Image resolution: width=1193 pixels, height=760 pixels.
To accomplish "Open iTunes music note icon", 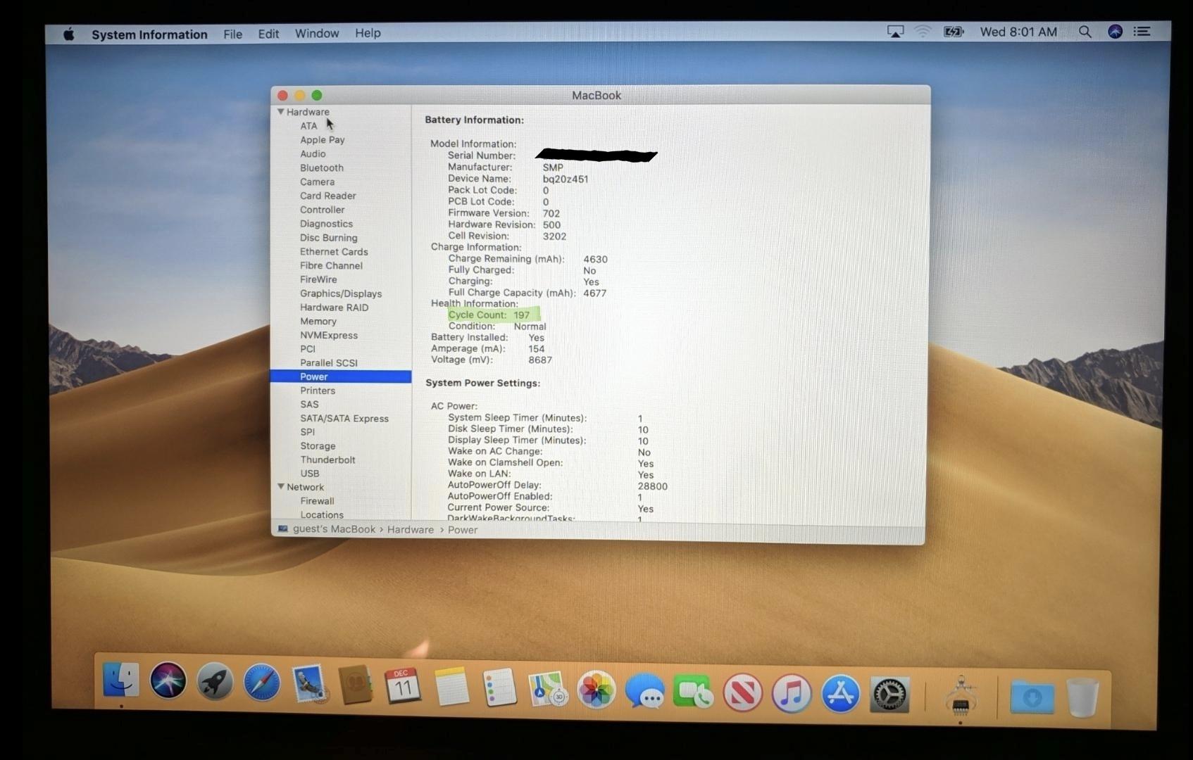I will coord(792,694).
